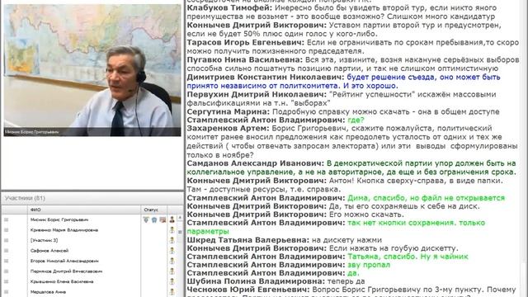Click the chat message "Его можно скачать."

pyautogui.click(x=366, y=214)
